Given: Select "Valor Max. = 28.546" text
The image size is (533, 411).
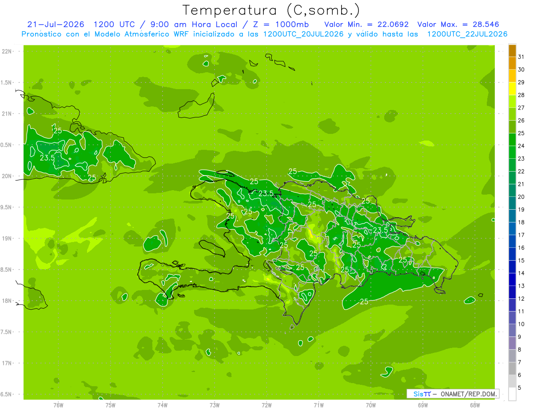Looking at the screenshot, I should [x=458, y=24].
